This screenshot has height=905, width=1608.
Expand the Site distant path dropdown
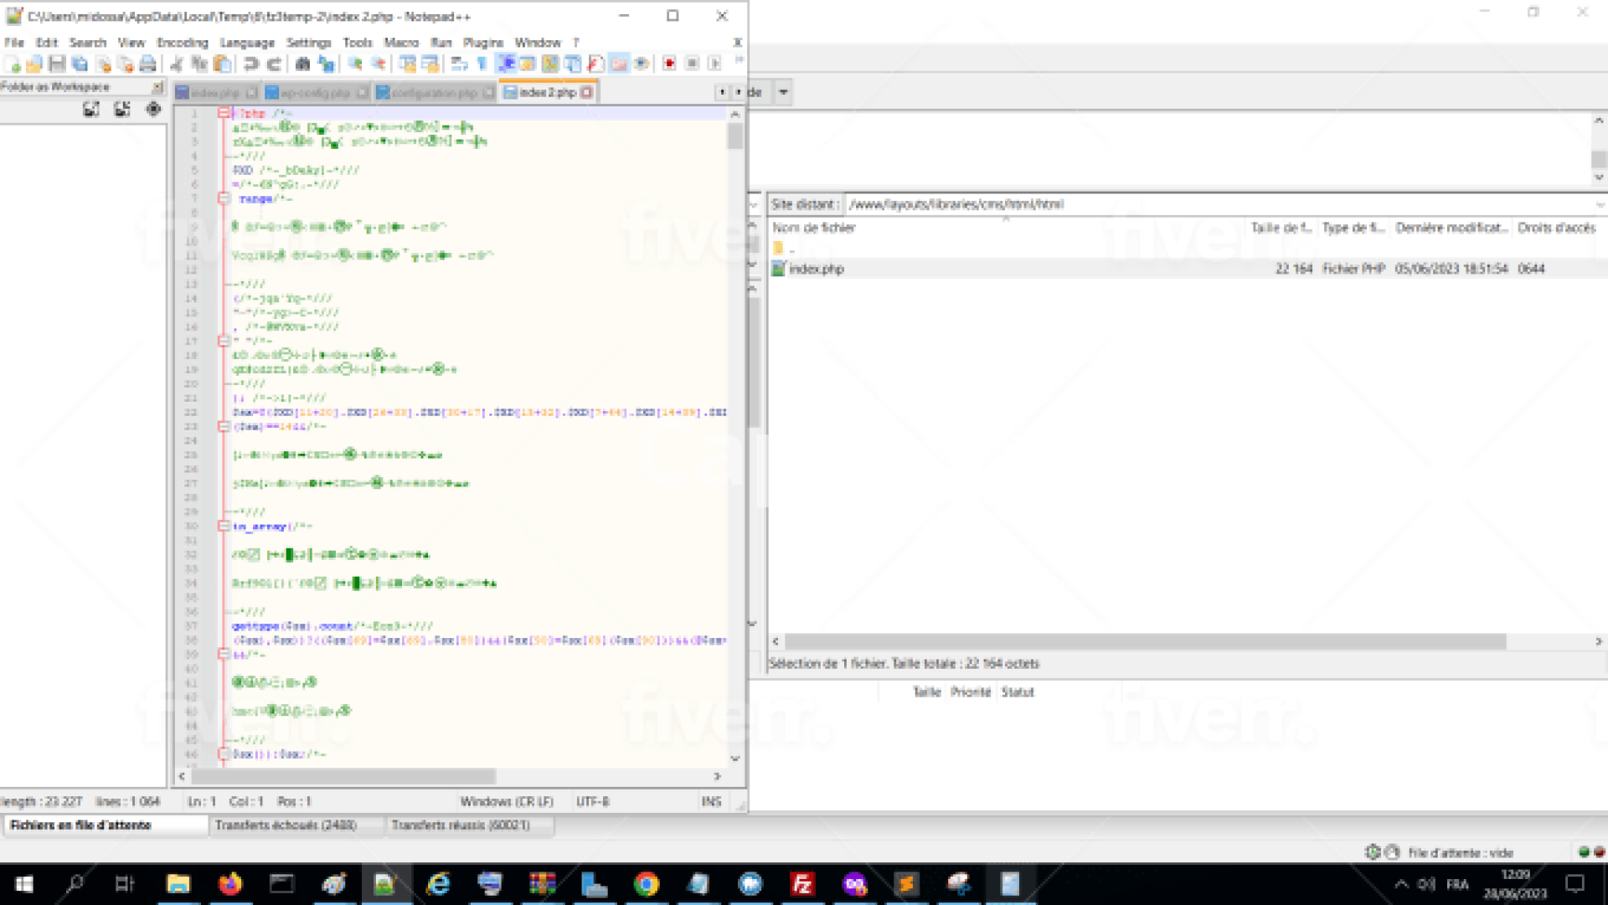coord(1599,204)
